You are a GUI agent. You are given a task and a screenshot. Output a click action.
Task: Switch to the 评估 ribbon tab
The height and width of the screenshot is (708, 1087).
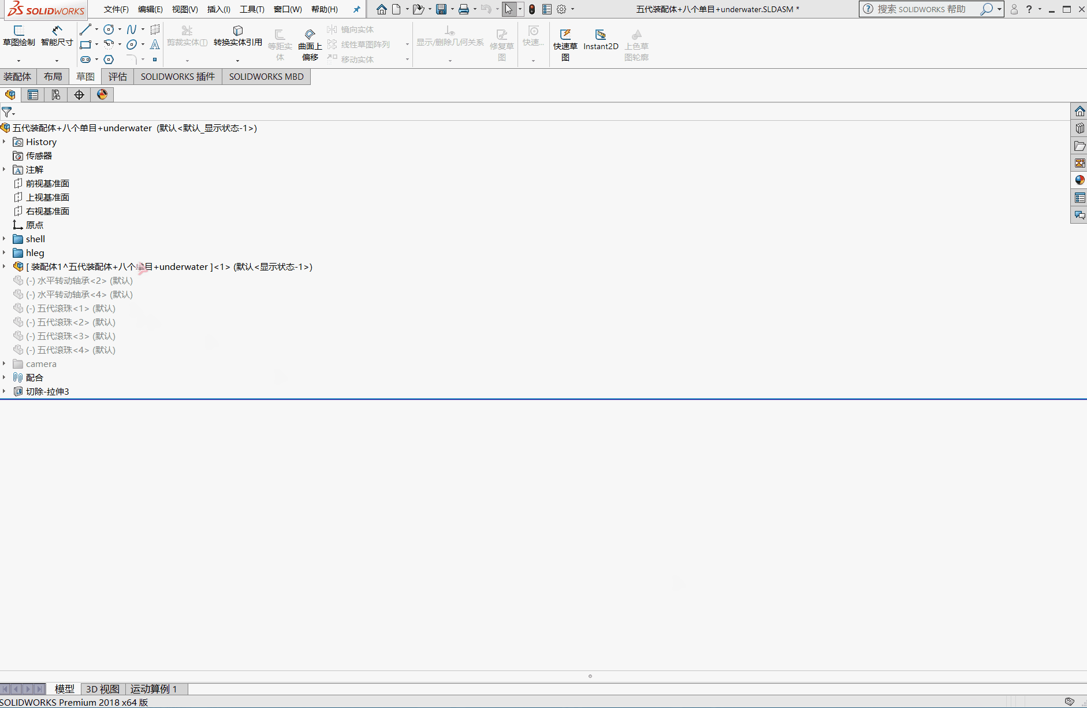(117, 77)
